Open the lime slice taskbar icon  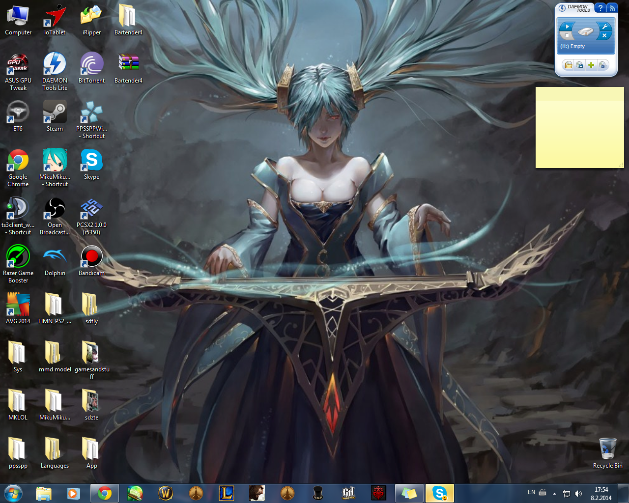click(x=135, y=493)
